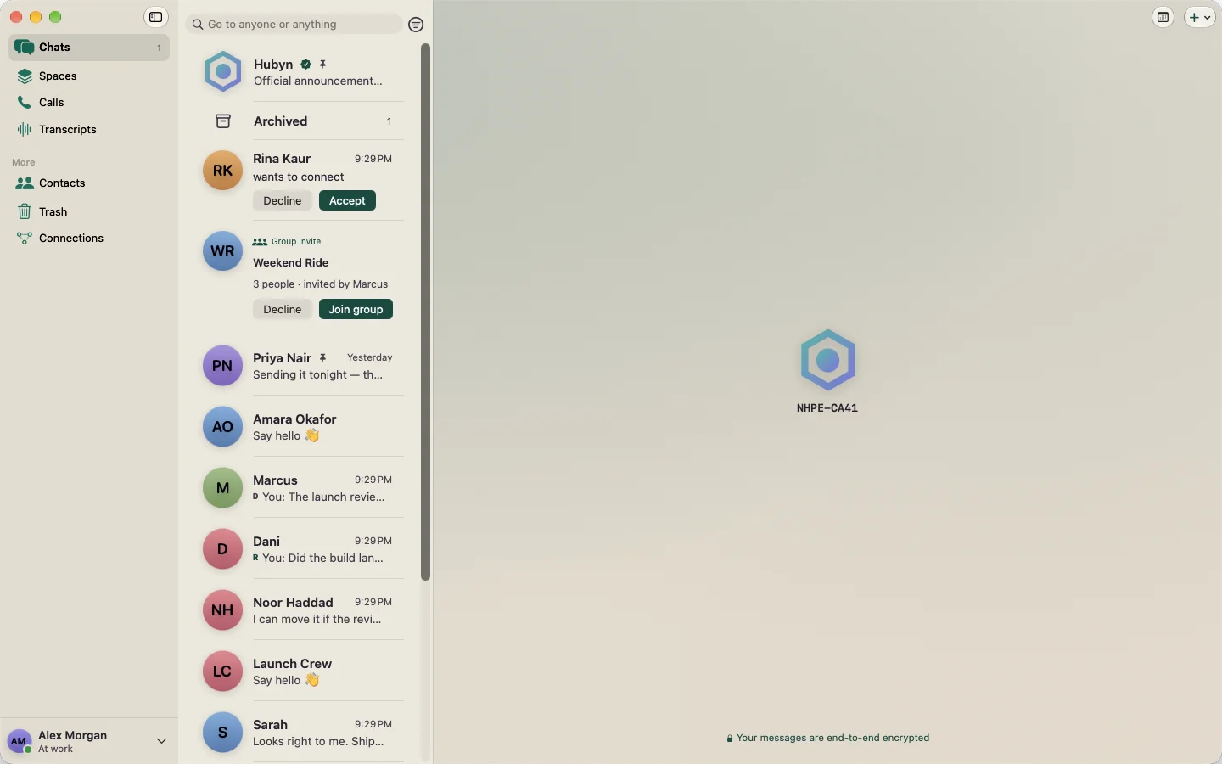This screenshot has width=1222, height=764.
Task: Click the end-to-end encrypted notice
Action: (x=827, y=738)
